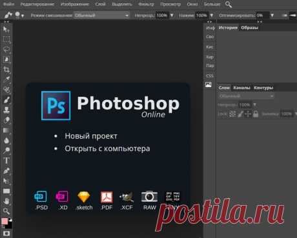Select the Eyedropper tool
The width and height of the screenshot is (297, 238).
(6, 79)
